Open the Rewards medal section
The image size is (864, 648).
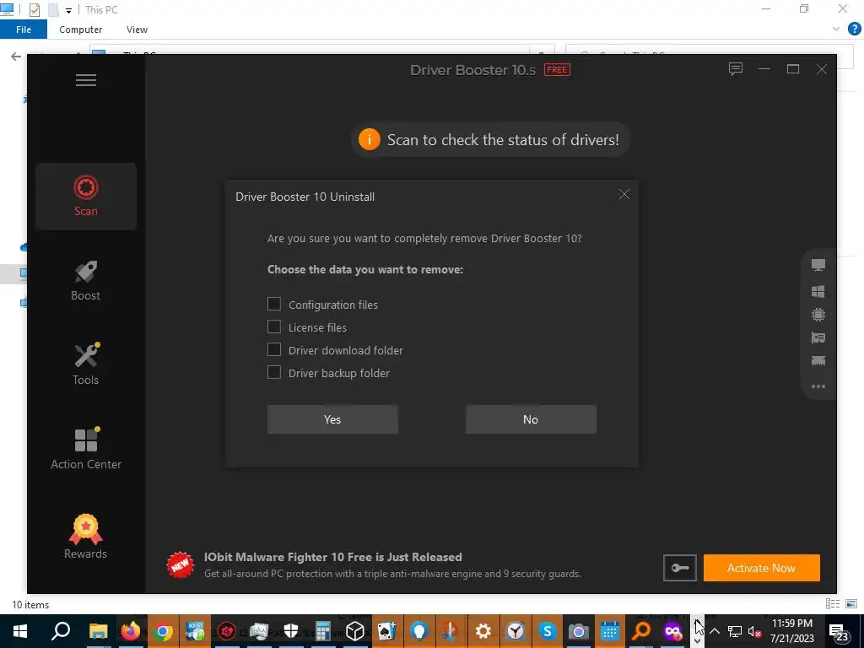(86, 537)
